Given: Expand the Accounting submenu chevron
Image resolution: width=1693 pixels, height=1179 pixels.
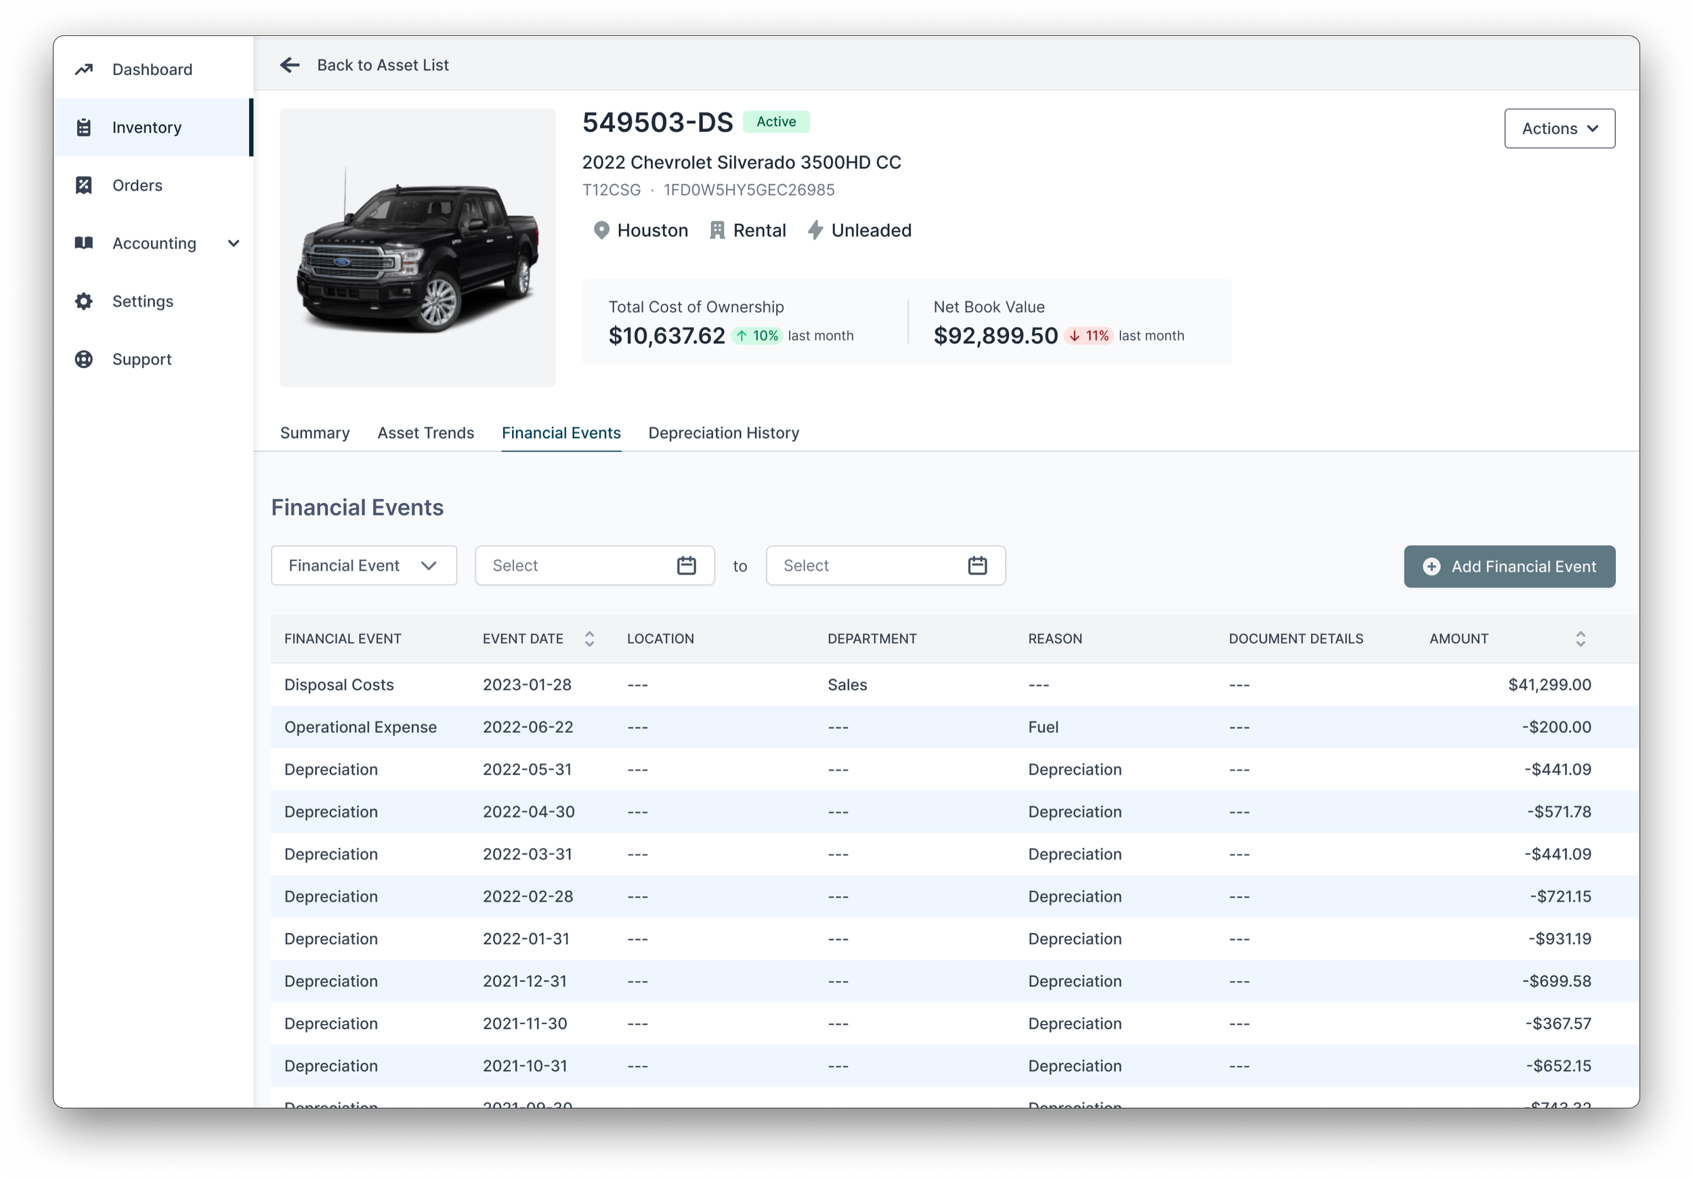Looking at the screenshot, I should (x=234, y=243).
